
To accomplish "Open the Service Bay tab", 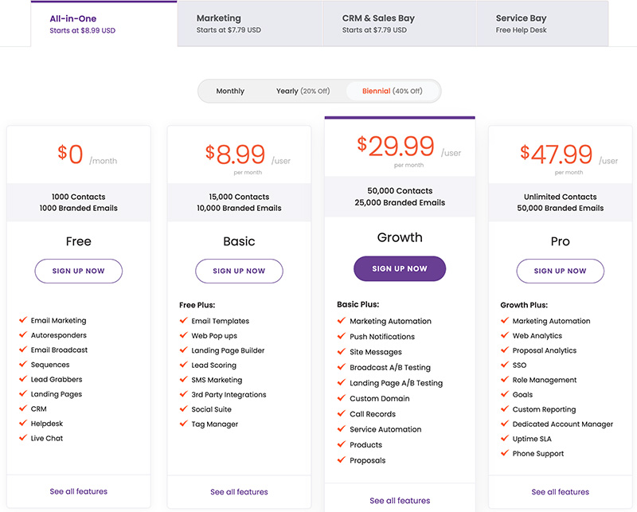I will [x=541, y=24].
